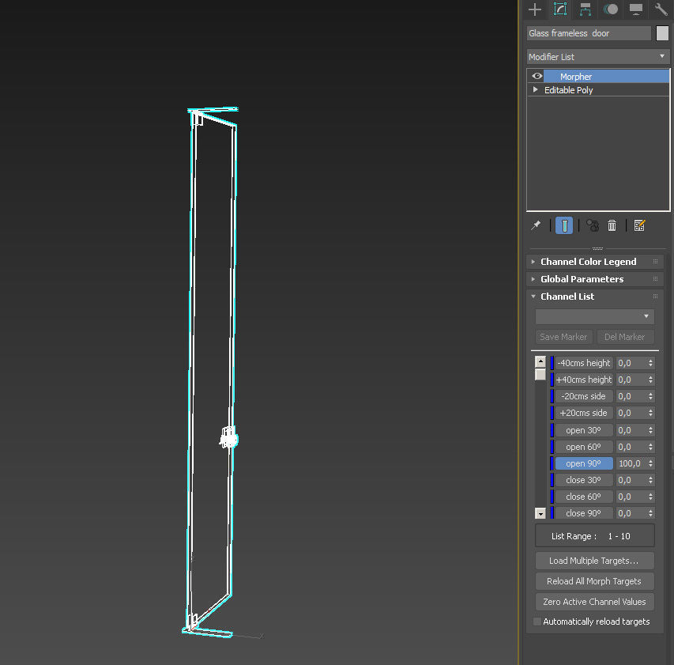Select the -20cms side channel
Screen dimensions: 674x665
click(x=584, y=396)
